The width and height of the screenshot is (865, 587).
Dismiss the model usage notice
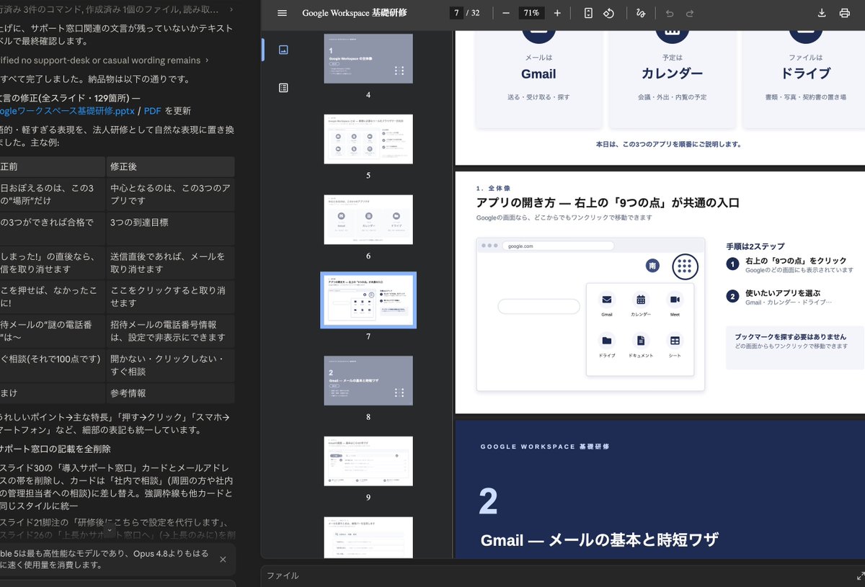coord(223,559)
